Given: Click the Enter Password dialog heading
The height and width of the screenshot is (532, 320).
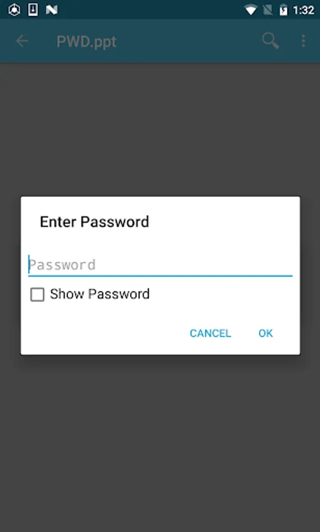Looking at the screenshot, I should coord(94,222).
